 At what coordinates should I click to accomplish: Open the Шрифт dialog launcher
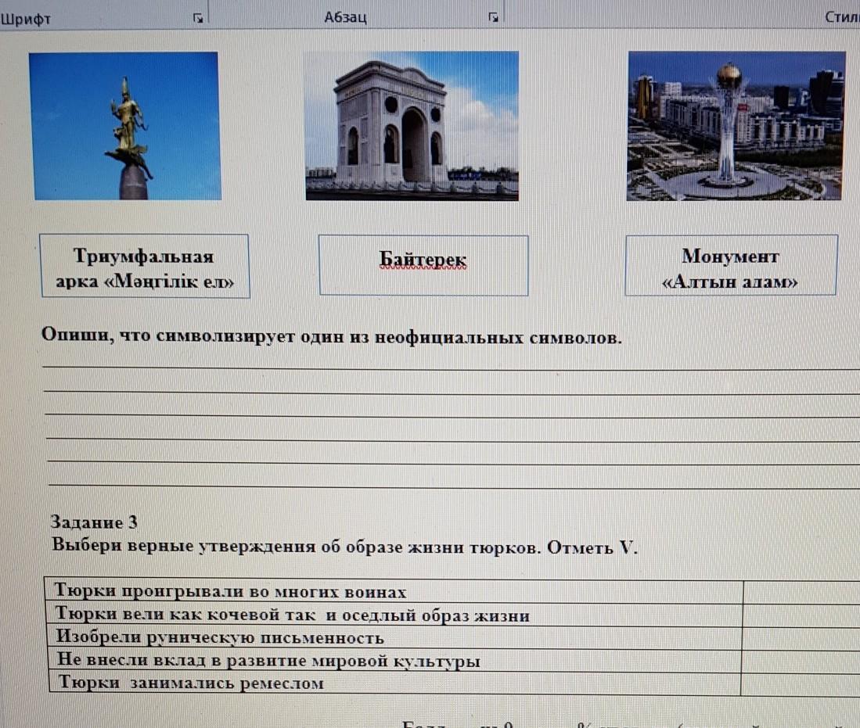pyautogui.click(x=200, y=17)
